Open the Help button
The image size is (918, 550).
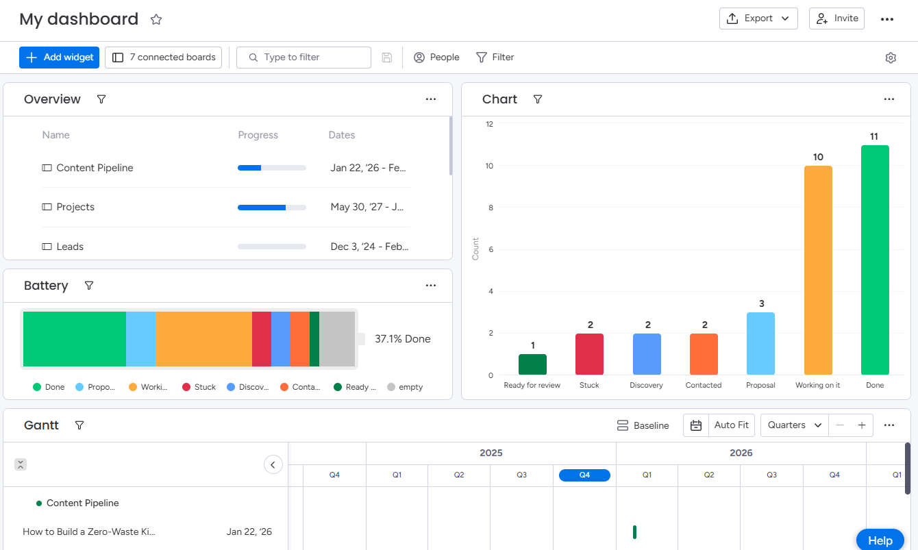(880, 540)
